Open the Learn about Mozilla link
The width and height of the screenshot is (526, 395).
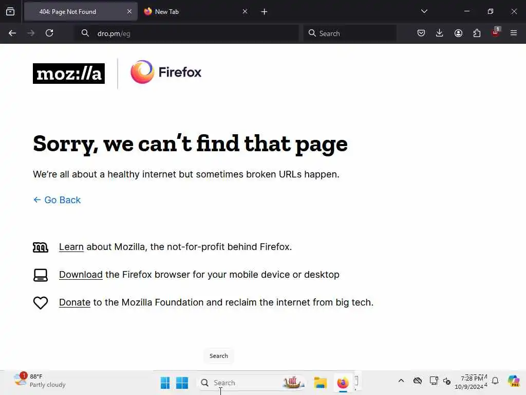(x=71, y=247)
